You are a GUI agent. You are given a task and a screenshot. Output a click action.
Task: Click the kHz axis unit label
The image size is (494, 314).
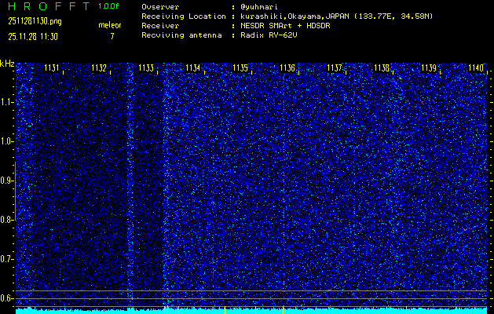pos(7,64)
